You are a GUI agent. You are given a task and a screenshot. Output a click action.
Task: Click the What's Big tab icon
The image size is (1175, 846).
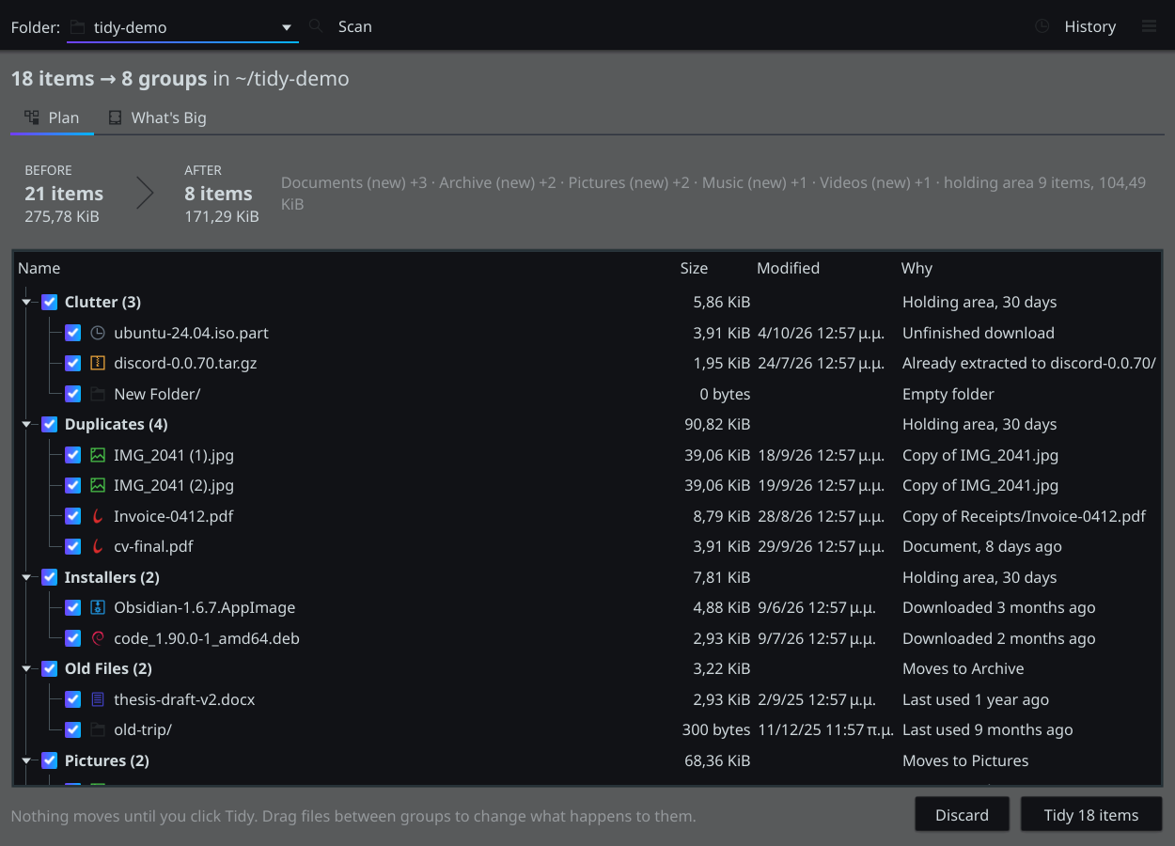click(115, 117)
